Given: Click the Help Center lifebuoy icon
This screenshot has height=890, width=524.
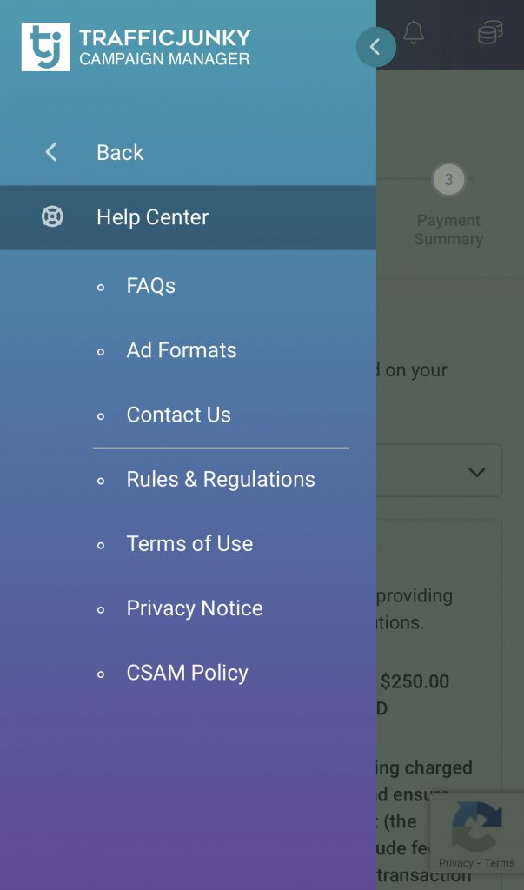Looking at the screenshot, I should pyautogui.click(x=52, y=216).
